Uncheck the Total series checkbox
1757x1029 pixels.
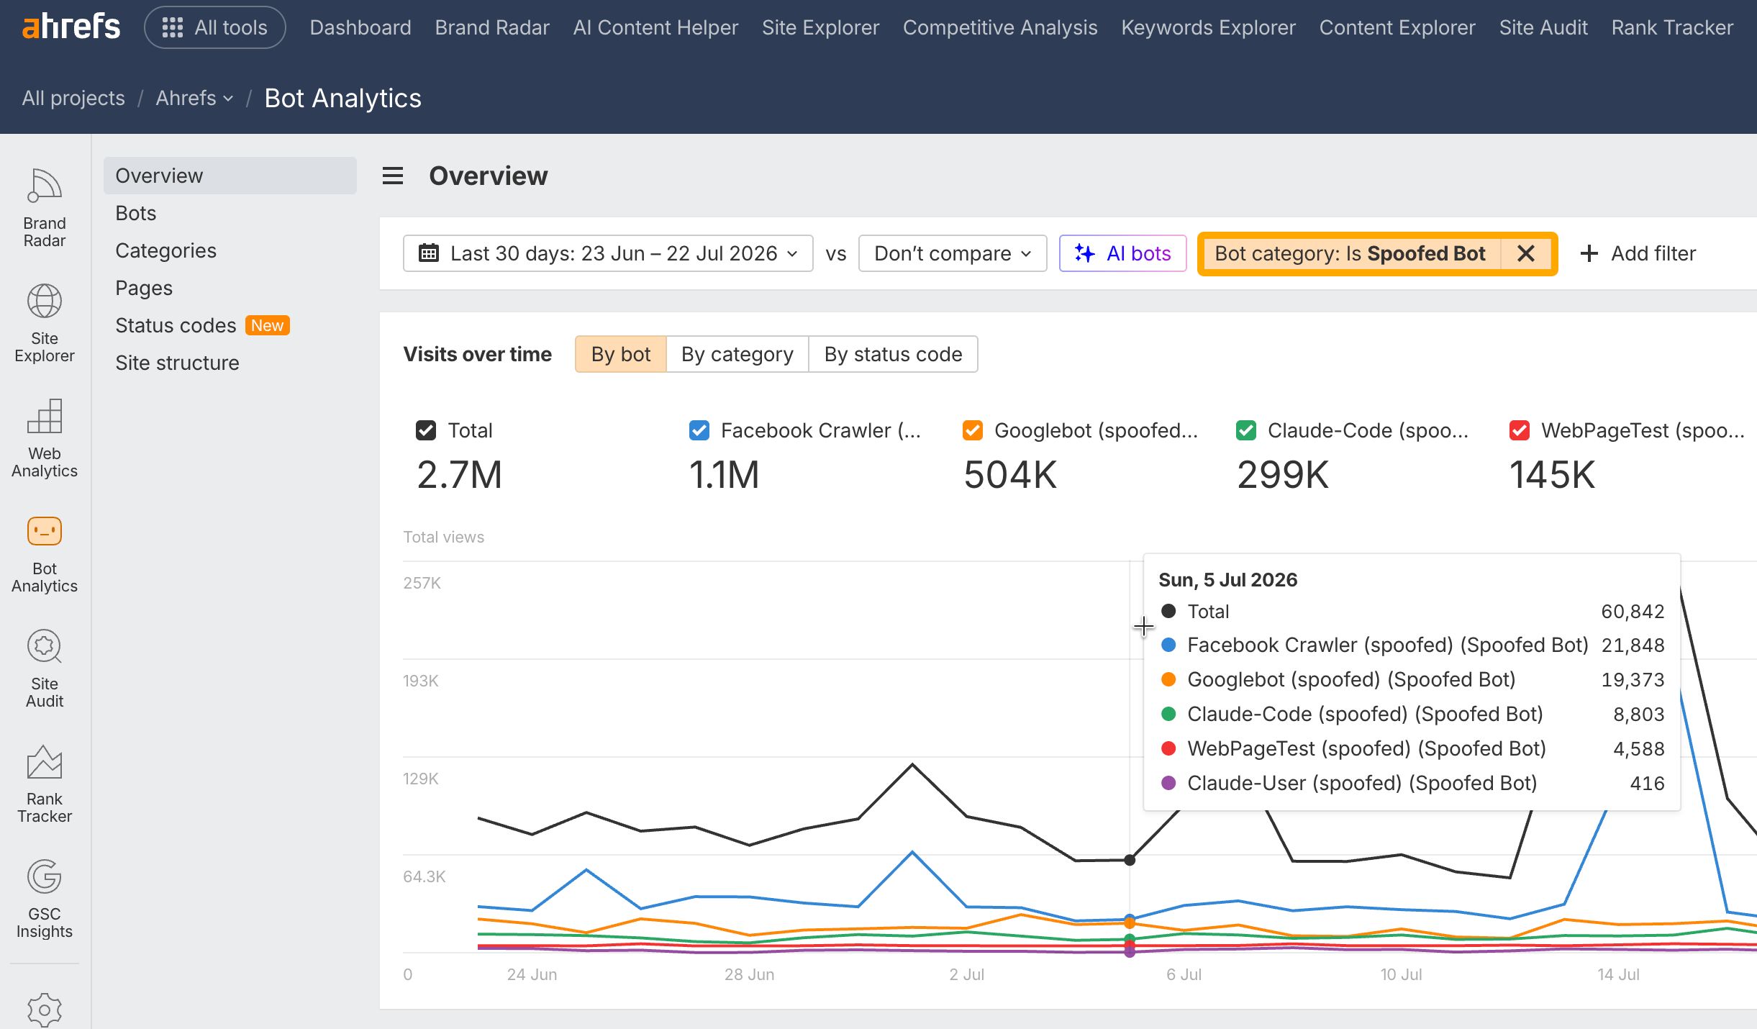(x=426, y=430)
